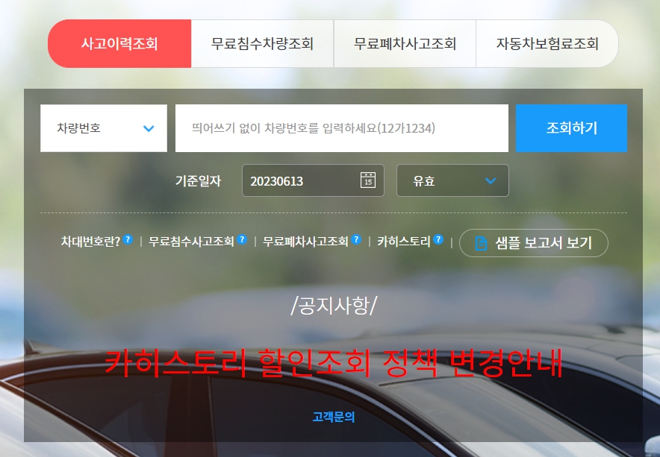660x457 pixels.
Task: Click the vehicle number input field
Action: (341, 127)
